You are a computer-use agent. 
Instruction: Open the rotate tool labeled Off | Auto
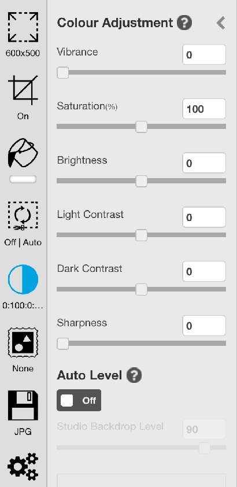pyautogui.click(x=23, y=216)
